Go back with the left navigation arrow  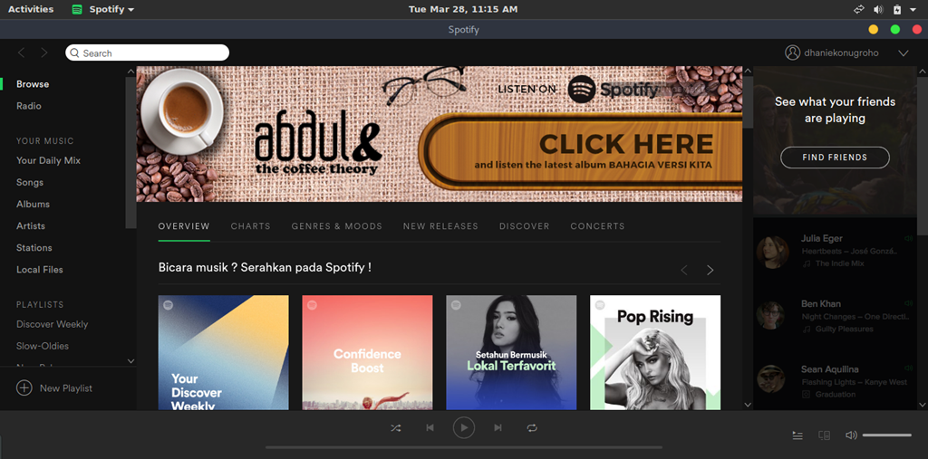pyautogui.click(x=22, y=53)
